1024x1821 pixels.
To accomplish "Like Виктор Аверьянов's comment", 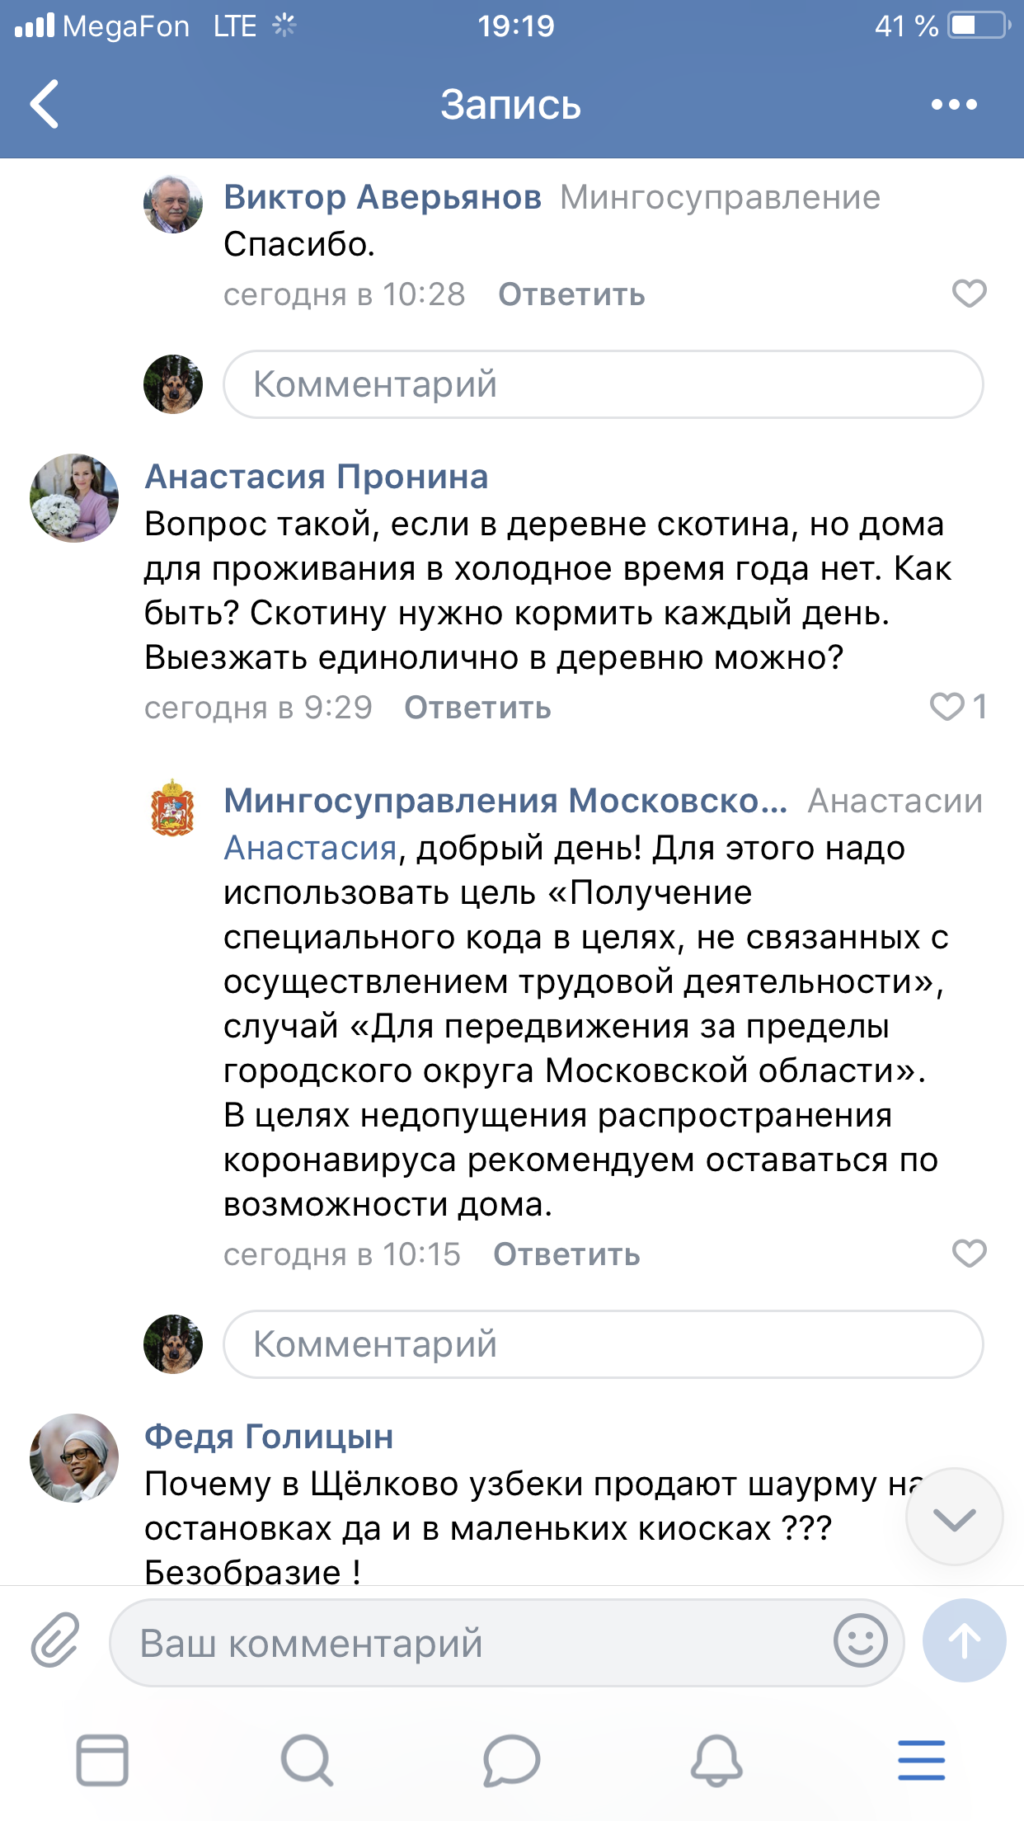I will pyautogui.click(x=969, y=294).
